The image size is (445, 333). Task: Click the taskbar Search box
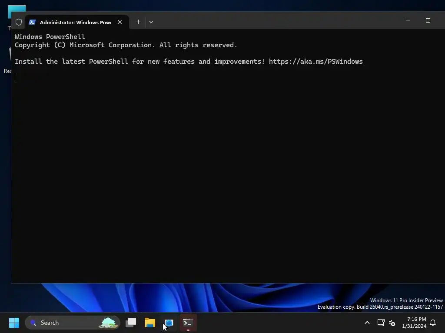(73, 323)
